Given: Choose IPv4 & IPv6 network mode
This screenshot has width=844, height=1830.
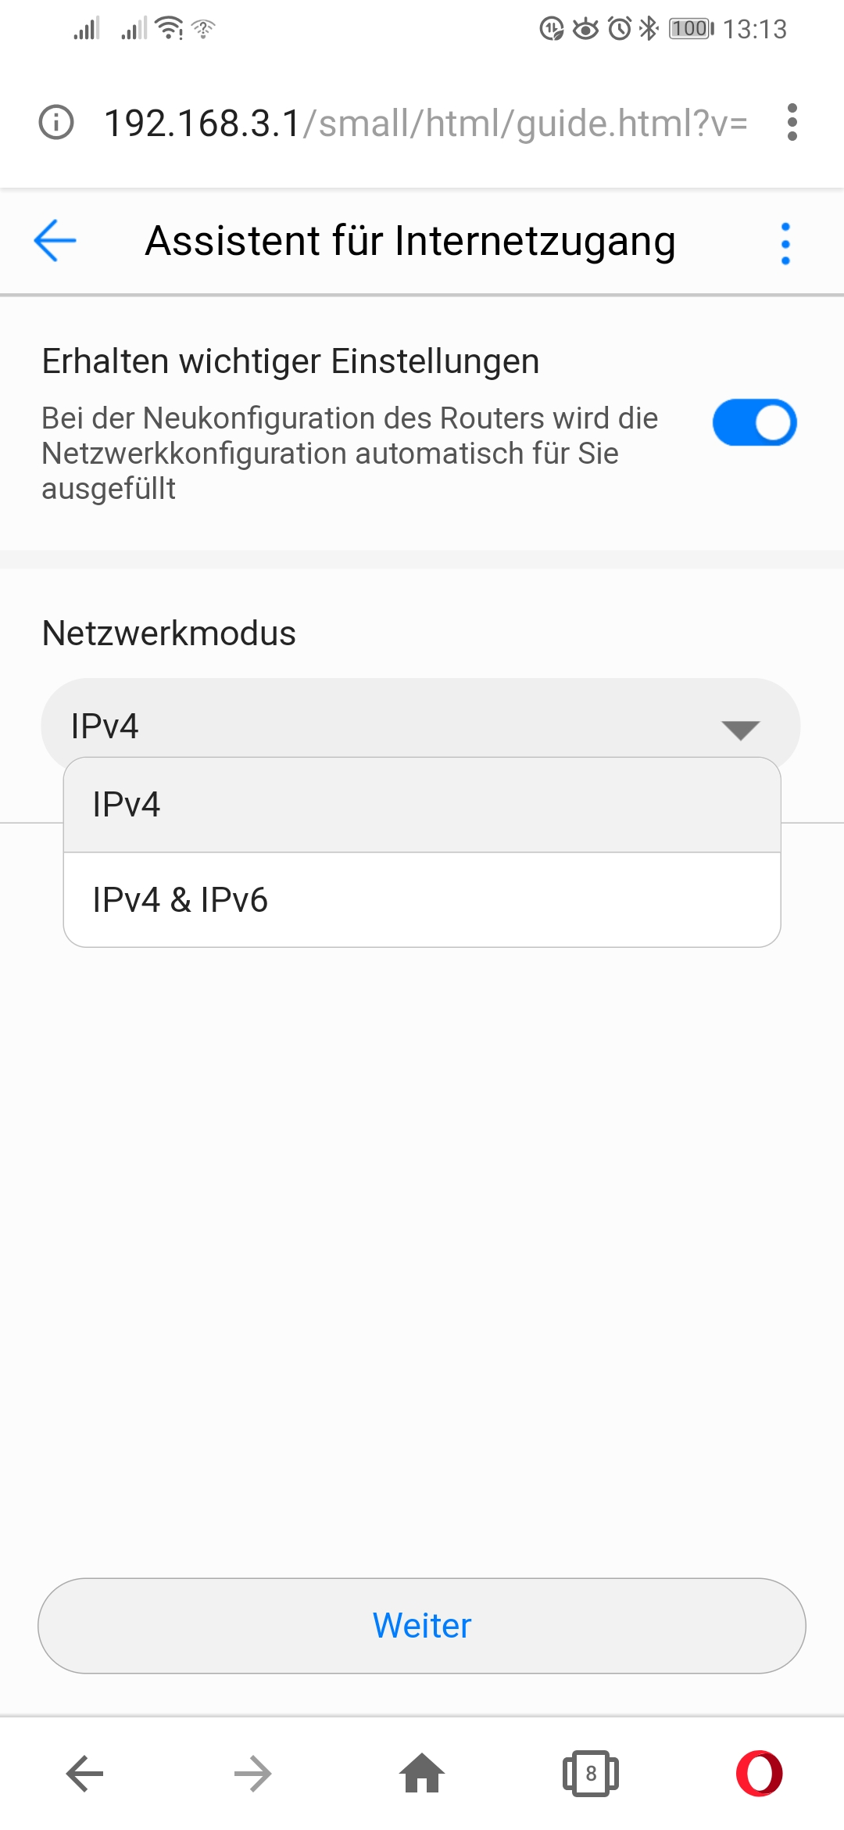Looking at the screenshot, I should click(x=422, y=899).
